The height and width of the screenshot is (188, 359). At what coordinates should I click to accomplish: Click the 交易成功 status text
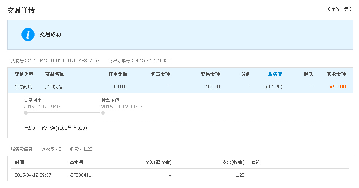50,35
